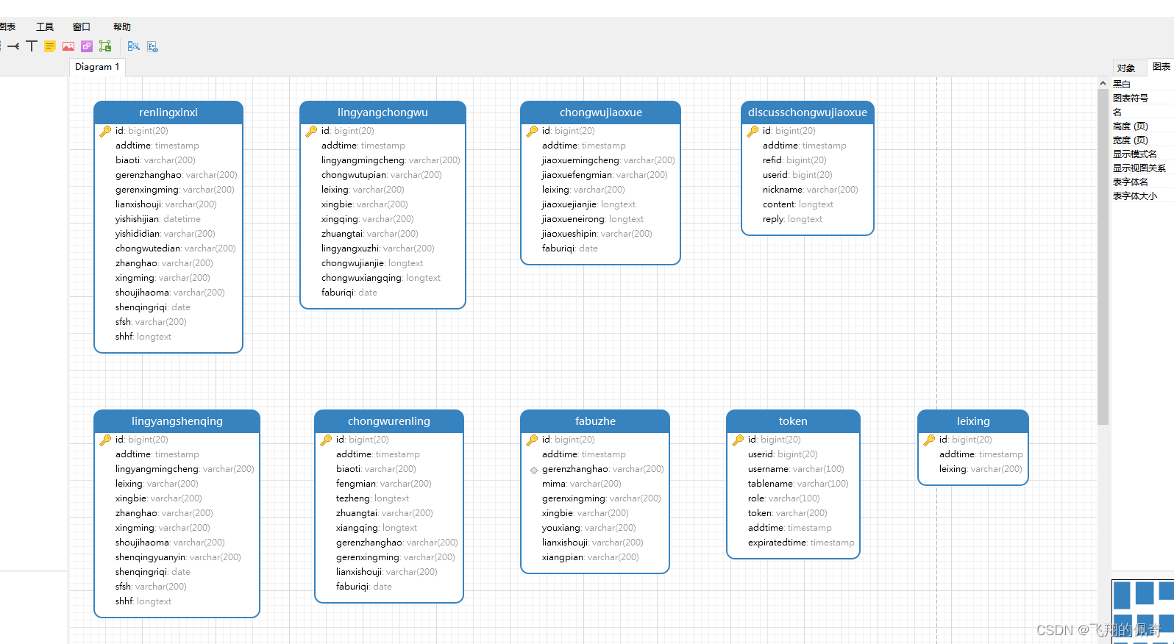
Task: Select the green layer tool
Action: (x=105, y=46)
